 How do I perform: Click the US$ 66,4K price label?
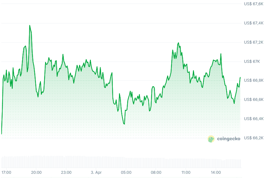(254, 119)
